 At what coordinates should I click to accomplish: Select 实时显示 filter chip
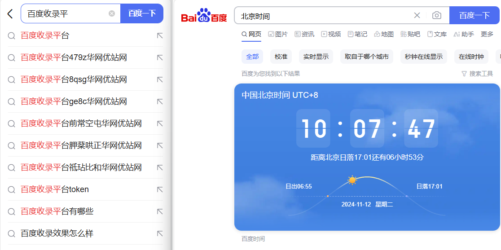pyautogui.click(x=316, y=57)
